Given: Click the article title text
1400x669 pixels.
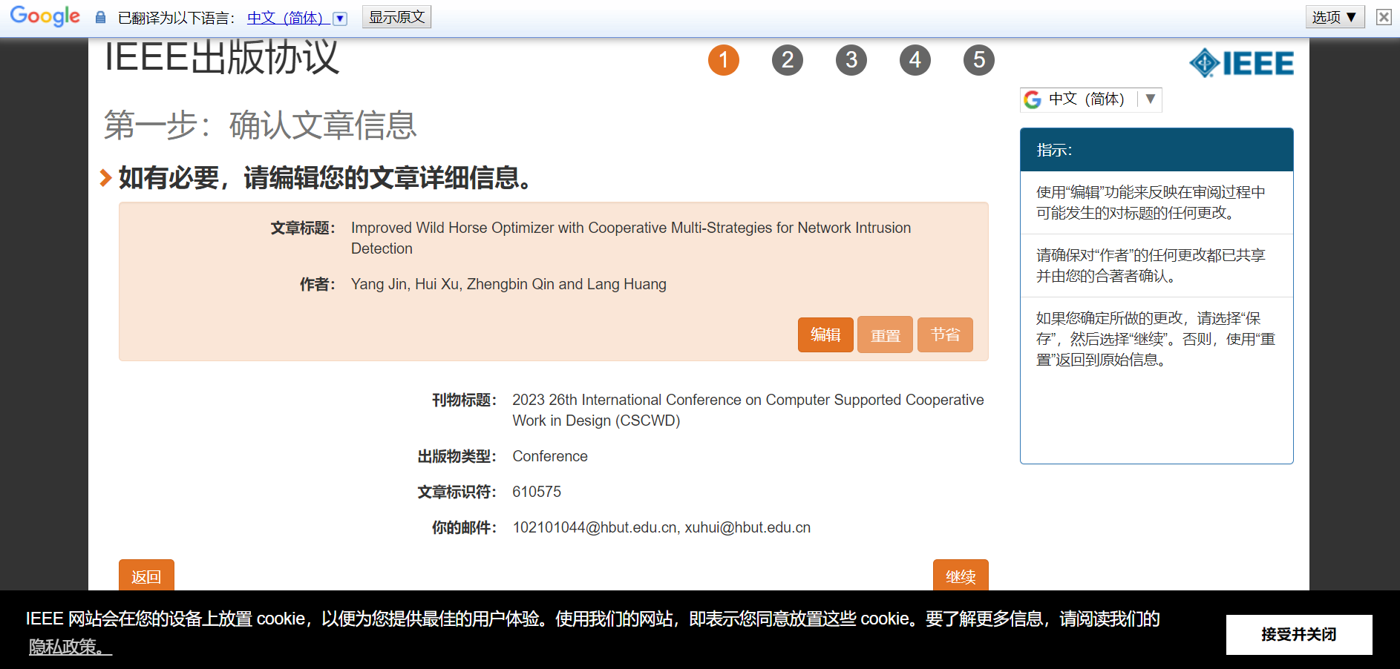Looking at the screenshot, I should coord(631,238).
